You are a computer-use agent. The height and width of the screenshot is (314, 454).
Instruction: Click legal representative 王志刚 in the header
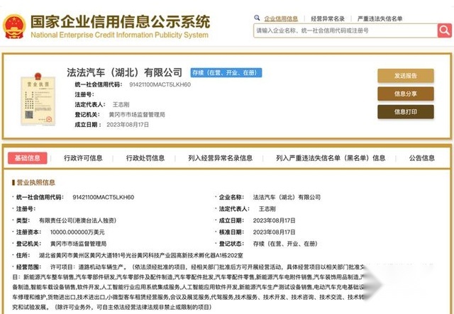pyautogui.click(x=121, y=104)
